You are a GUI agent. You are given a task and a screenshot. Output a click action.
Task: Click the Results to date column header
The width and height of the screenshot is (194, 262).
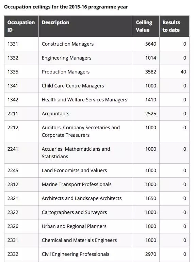tap(174, 26)
